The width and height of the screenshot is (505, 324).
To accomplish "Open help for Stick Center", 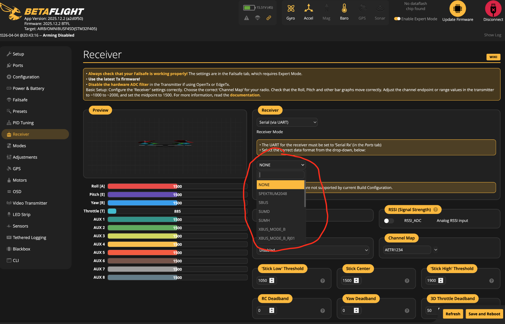I will (407, 281).
